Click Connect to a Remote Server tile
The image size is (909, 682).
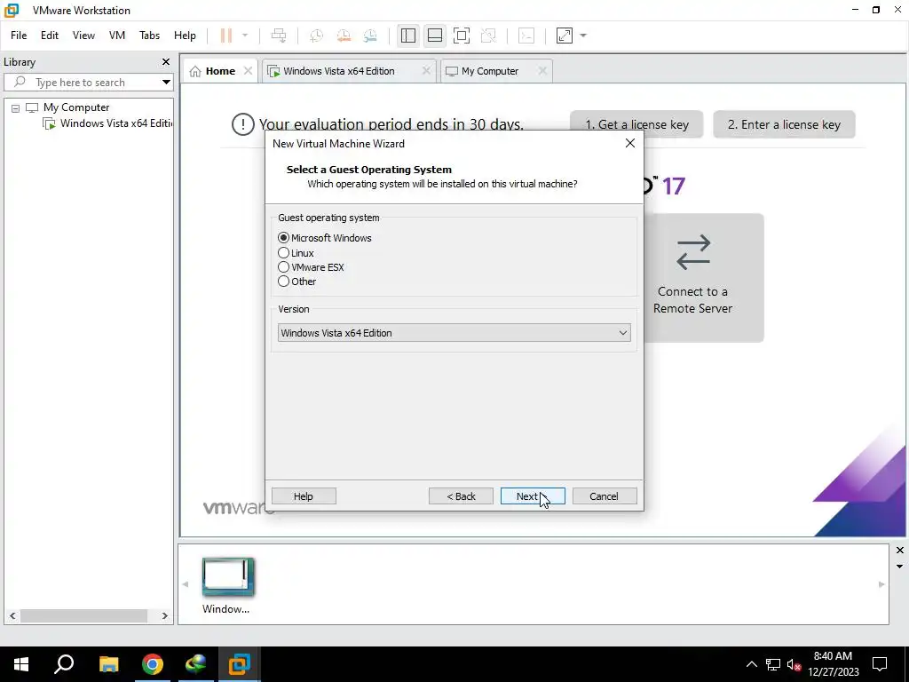click(704, 278)
